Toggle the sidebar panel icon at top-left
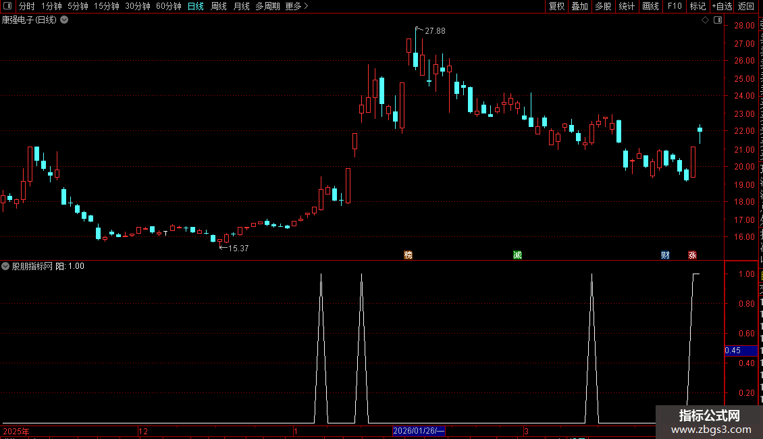763x439 pixels. coord(7,6)
